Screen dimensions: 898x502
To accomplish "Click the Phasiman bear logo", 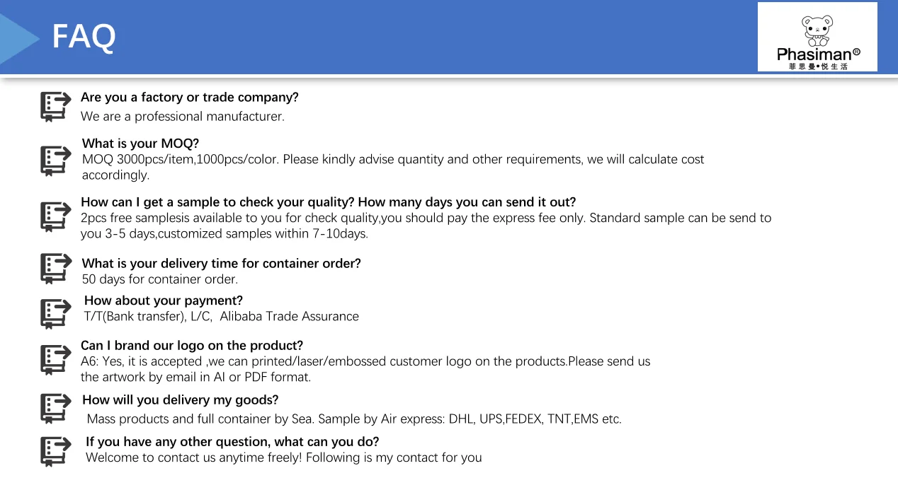I will [817, 37].
